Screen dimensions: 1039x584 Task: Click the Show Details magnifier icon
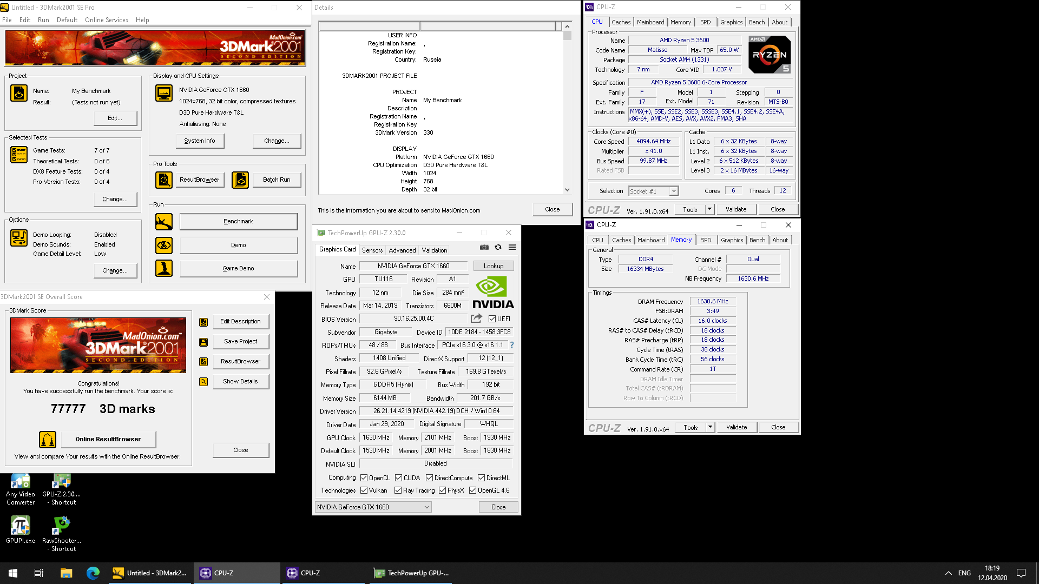[203, 382]
